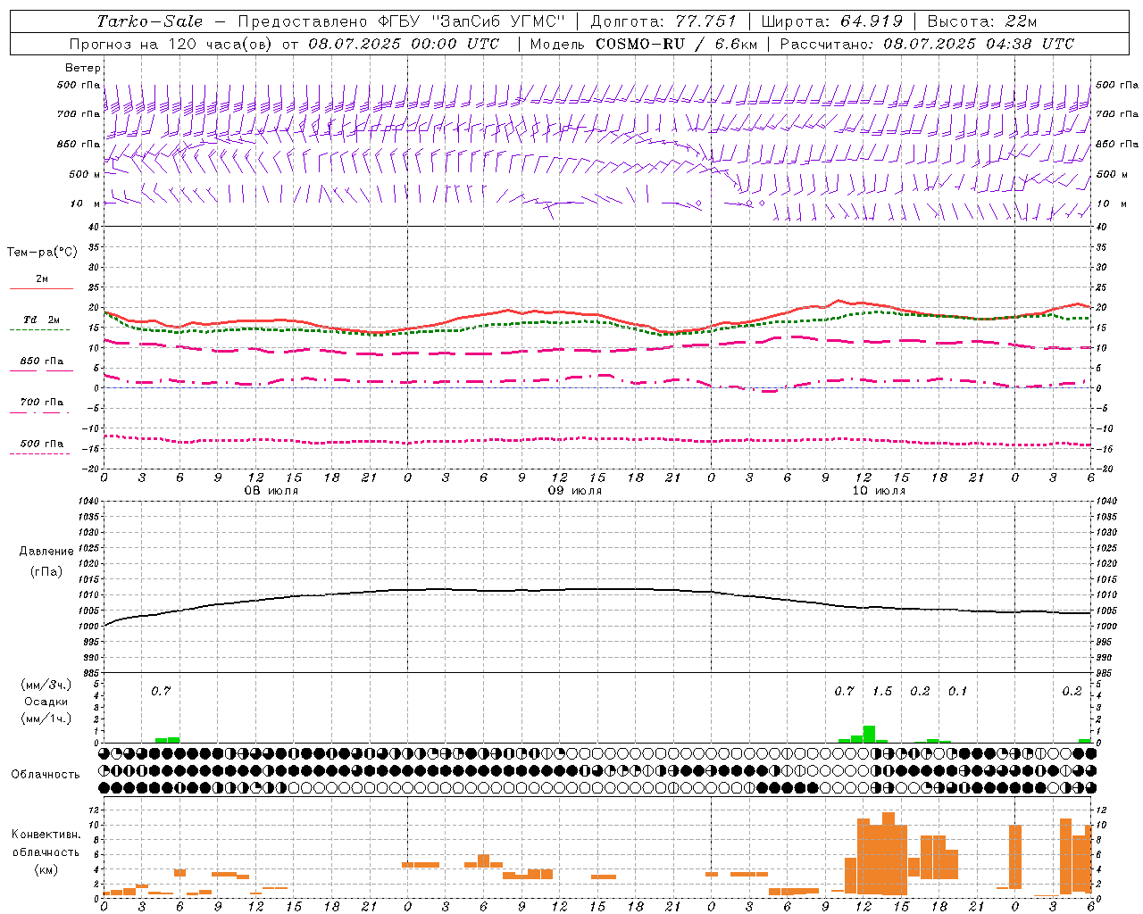Click the 0.1 precipitation total
This screenshot has height=914, width=1143.
pyautogui.click(x=957, y=691)
